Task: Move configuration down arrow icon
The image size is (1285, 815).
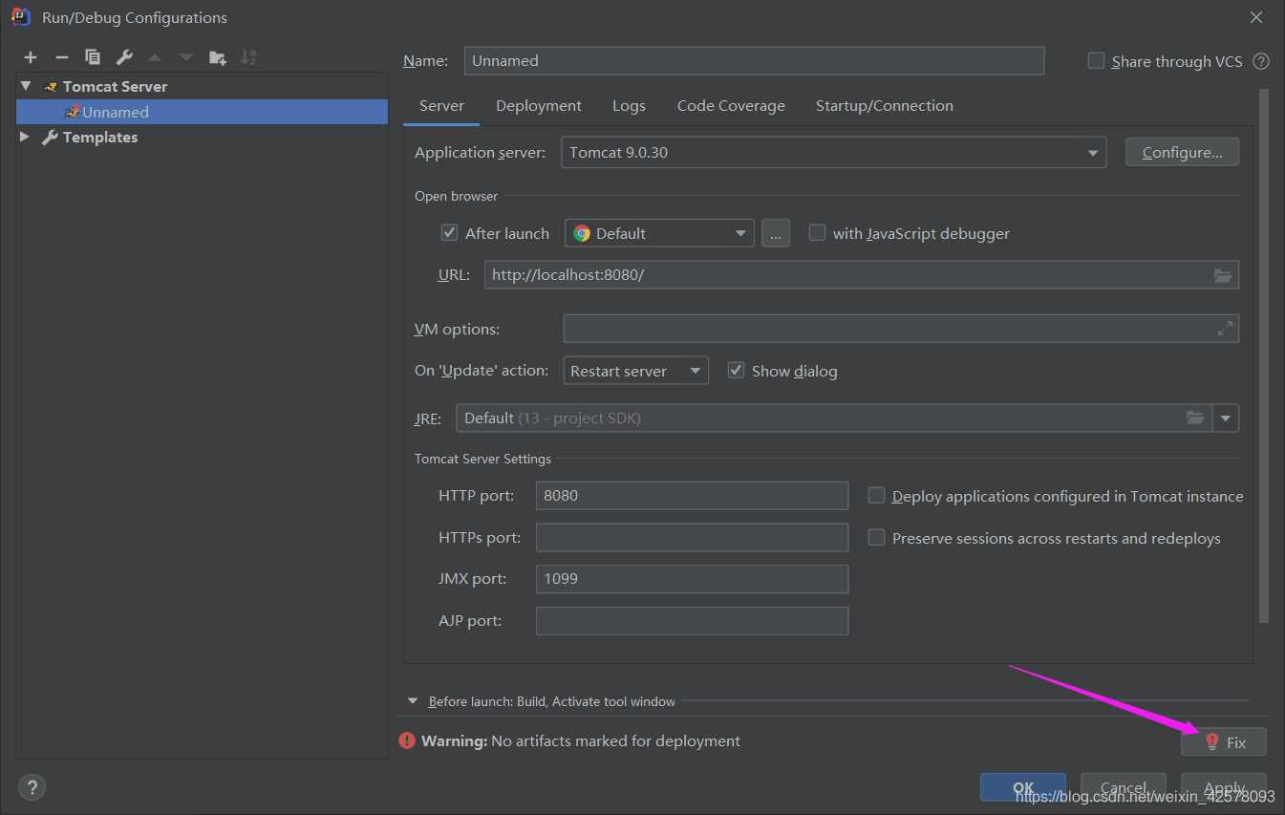Action: point(186,57)
